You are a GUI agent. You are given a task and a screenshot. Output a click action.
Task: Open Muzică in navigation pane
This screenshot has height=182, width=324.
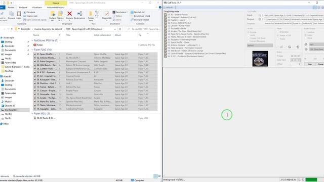pyautogui.click(x=8, y=102)
